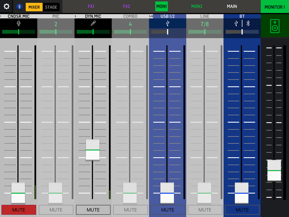Image resolution: width=289 pixels, height=217 pixels.
Task: Tap the Monitor 1 speaker icon
Action: [275, 26]
